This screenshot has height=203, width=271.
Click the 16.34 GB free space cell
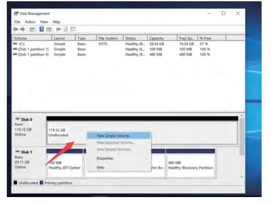[186, 44]
